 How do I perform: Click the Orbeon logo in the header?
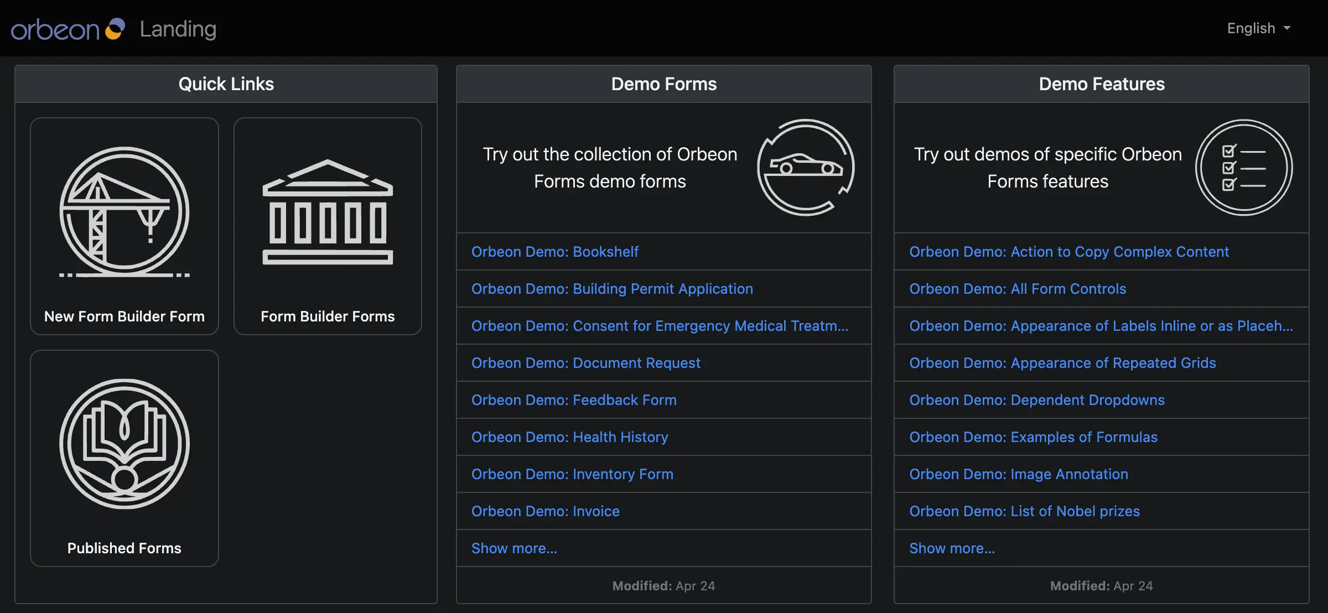pyautogui.click(x=68, y=29)
